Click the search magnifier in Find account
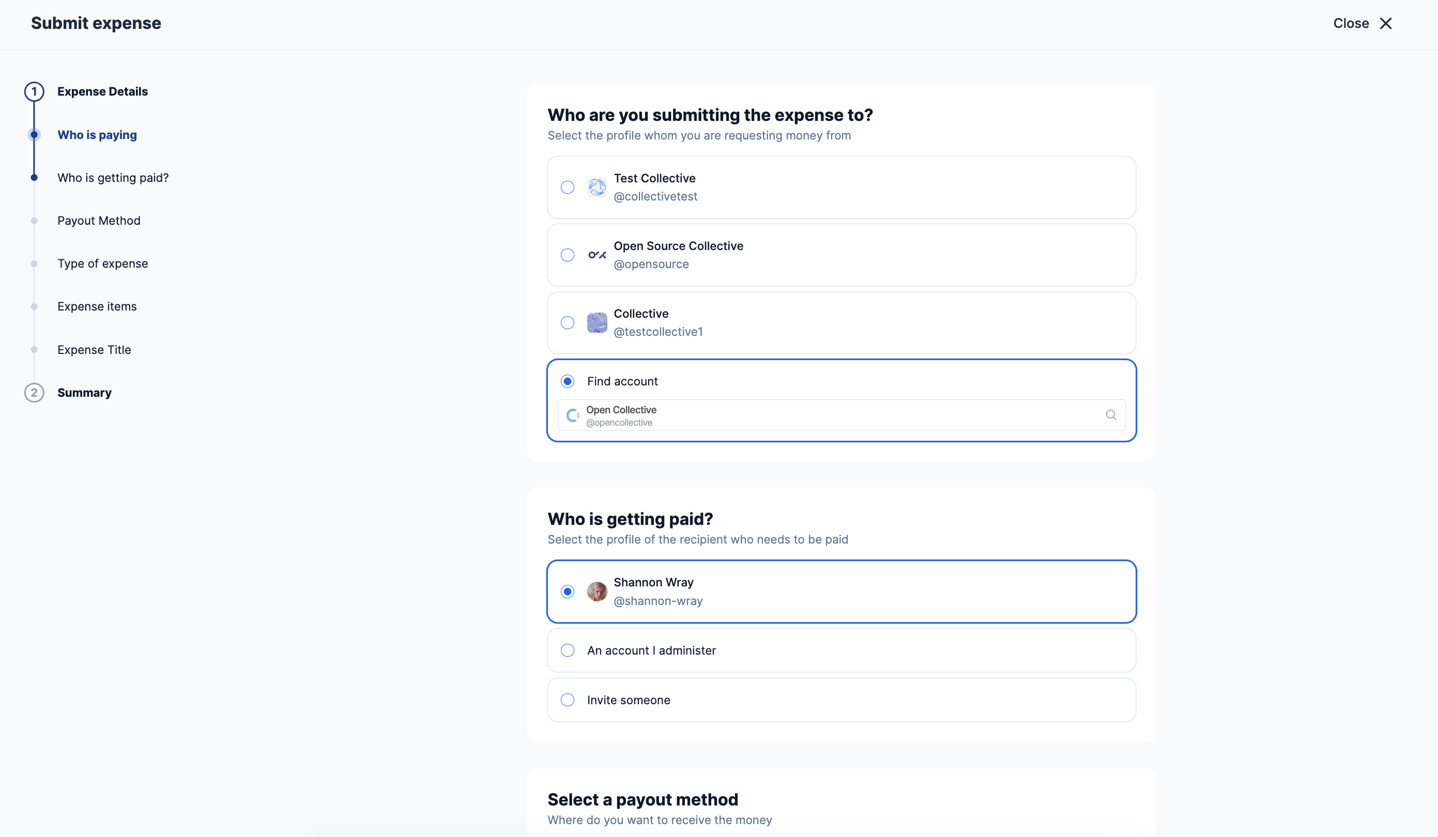 click(1110, 415)
